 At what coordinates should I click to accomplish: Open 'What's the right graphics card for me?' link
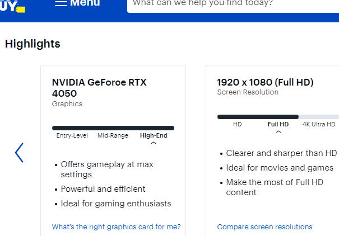(x=116, y=226)
